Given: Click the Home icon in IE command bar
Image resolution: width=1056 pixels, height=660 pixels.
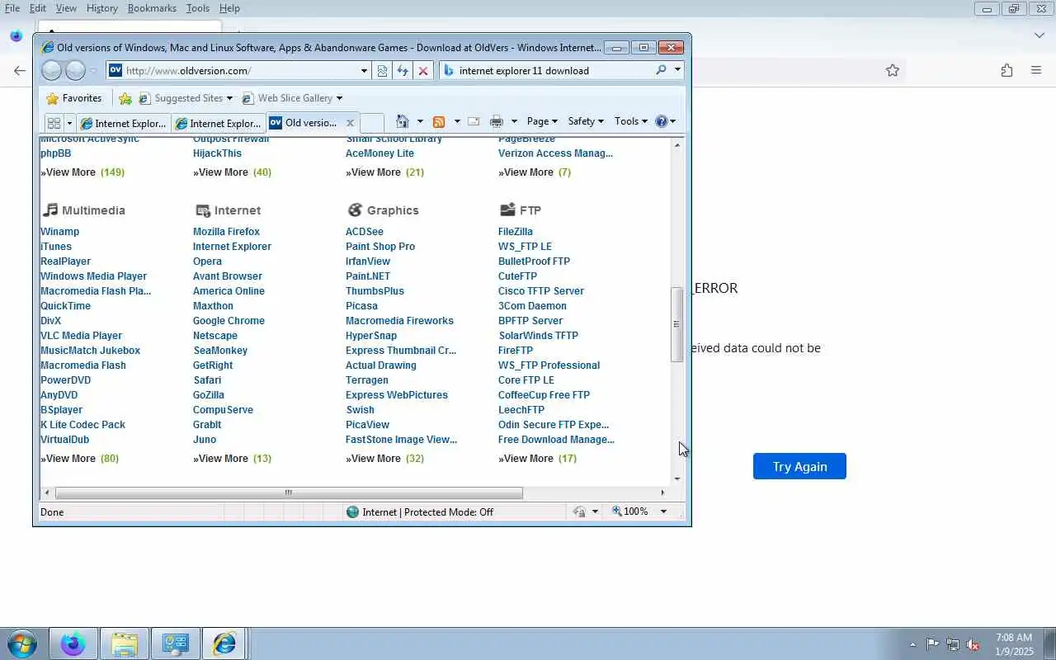Looking at the screenshot, I should coord(403,121).
